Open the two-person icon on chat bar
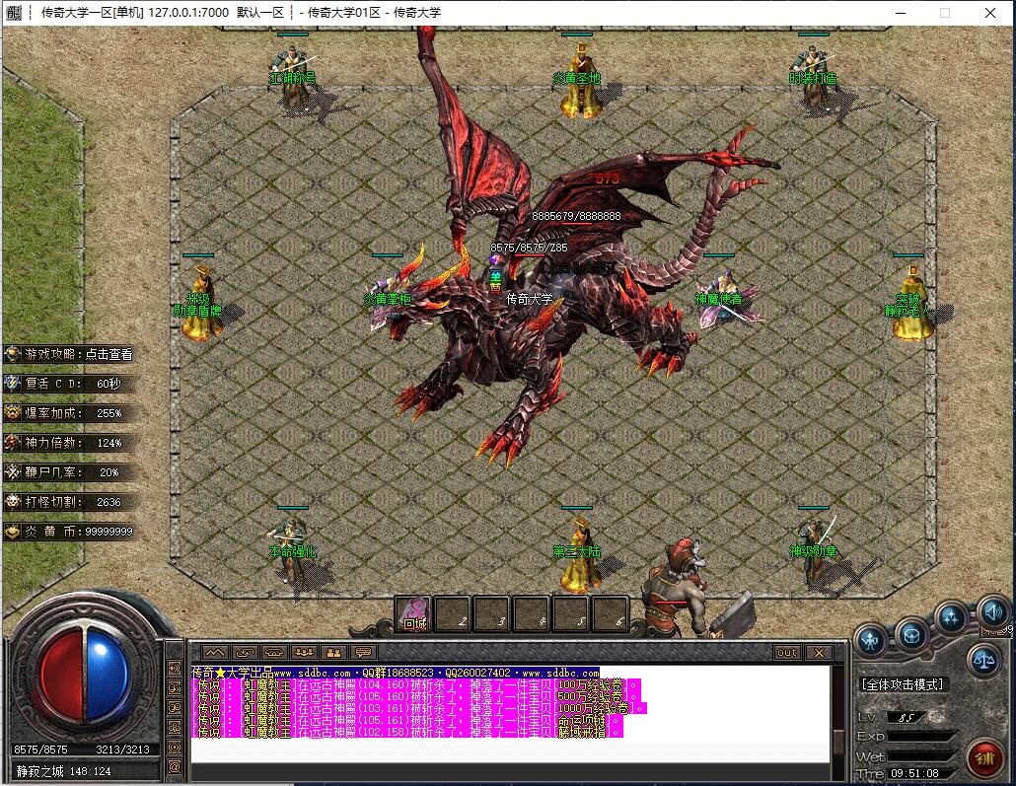The image size is (1016, 786). tap(333, 653)
